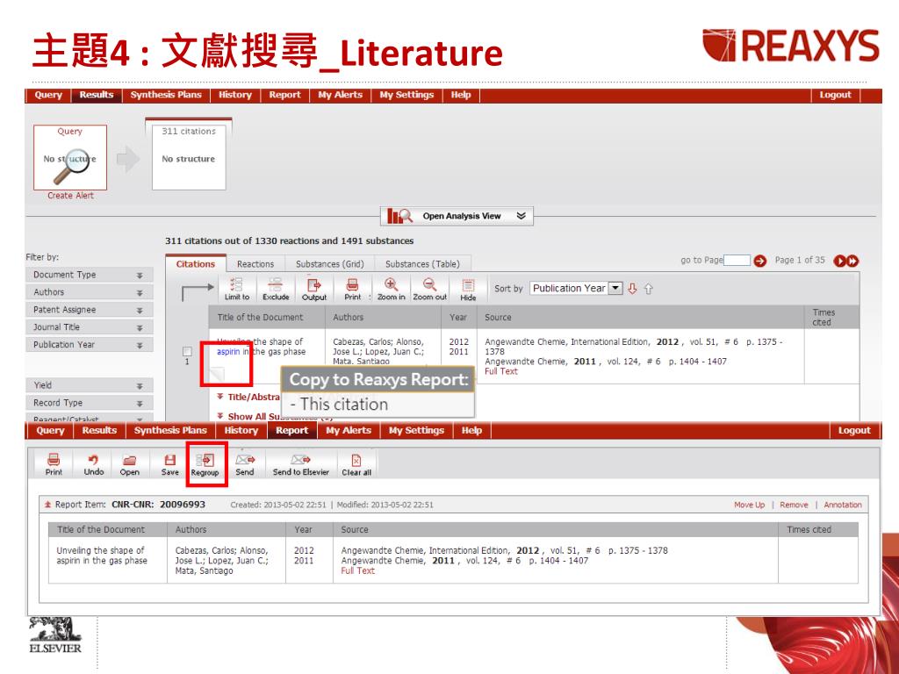Click the Move Up link
This screenshot has width=899, height=674.
tap(750, 505)
